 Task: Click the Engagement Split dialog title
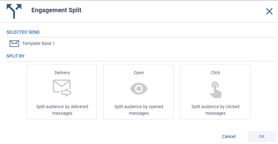coord(56,10)
